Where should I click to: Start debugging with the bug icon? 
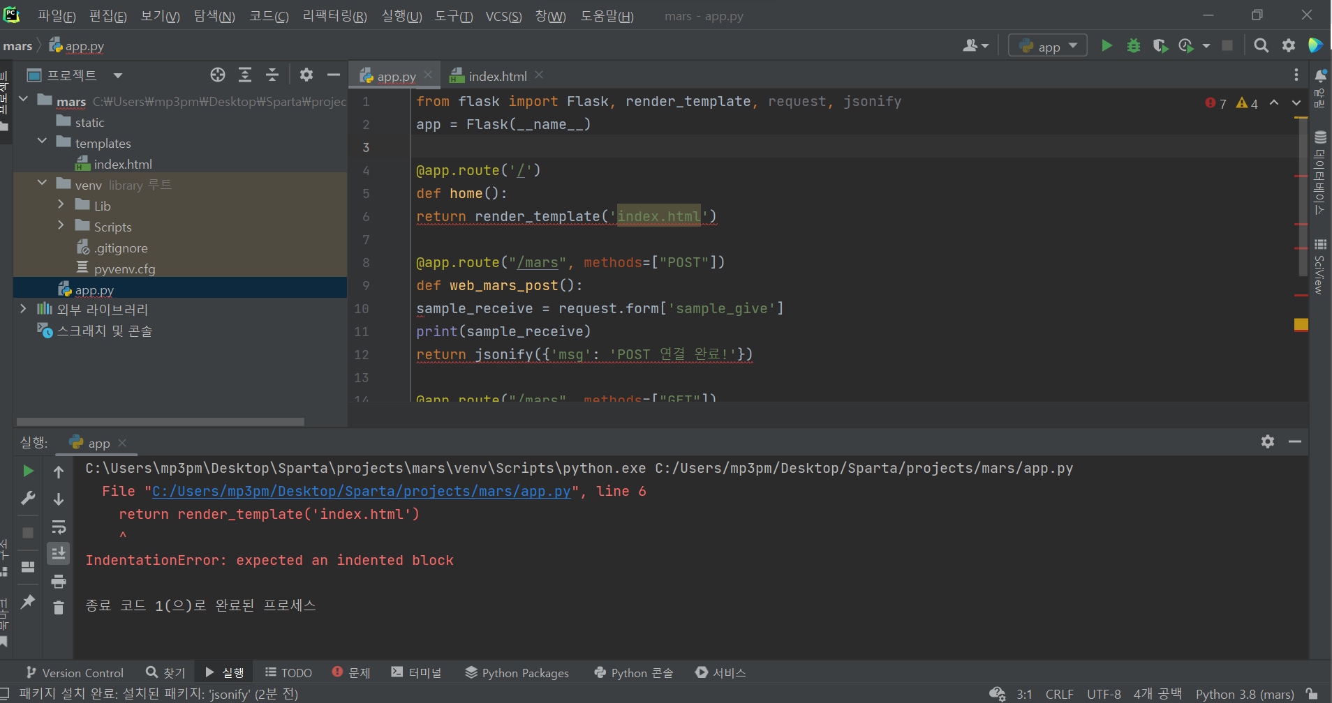(1134, 46)
